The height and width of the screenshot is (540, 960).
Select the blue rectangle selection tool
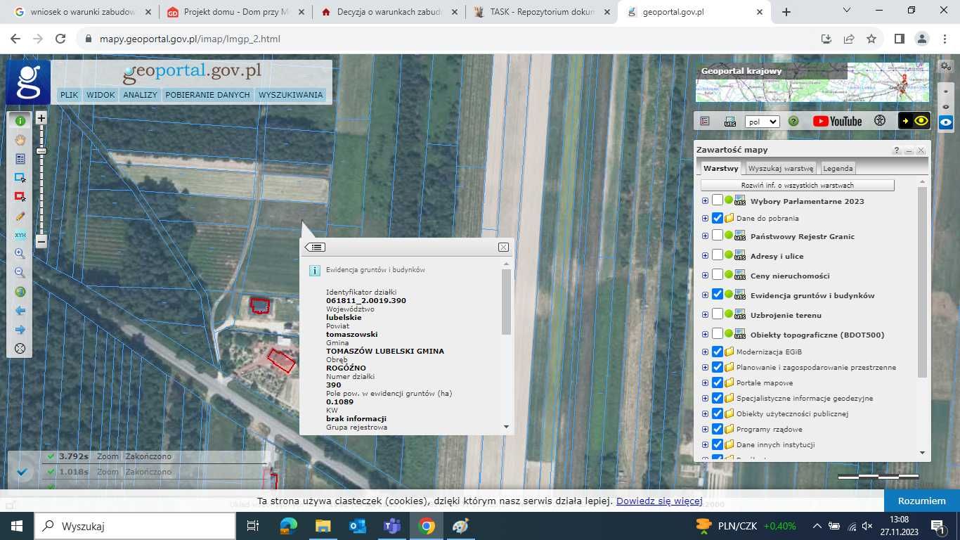(x=20, y=178)
